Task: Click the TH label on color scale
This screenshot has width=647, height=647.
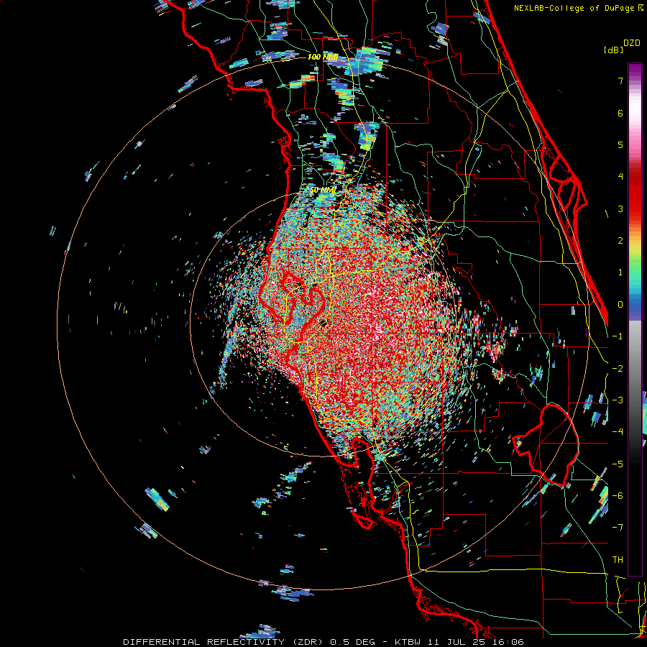Action: [618, 560]
